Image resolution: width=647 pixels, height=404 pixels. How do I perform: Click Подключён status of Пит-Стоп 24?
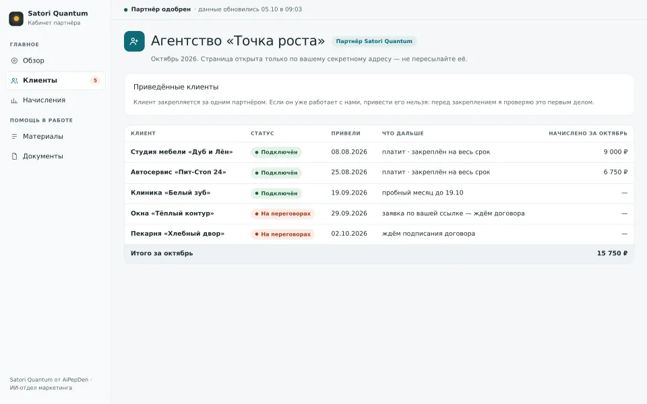(276, 173)
